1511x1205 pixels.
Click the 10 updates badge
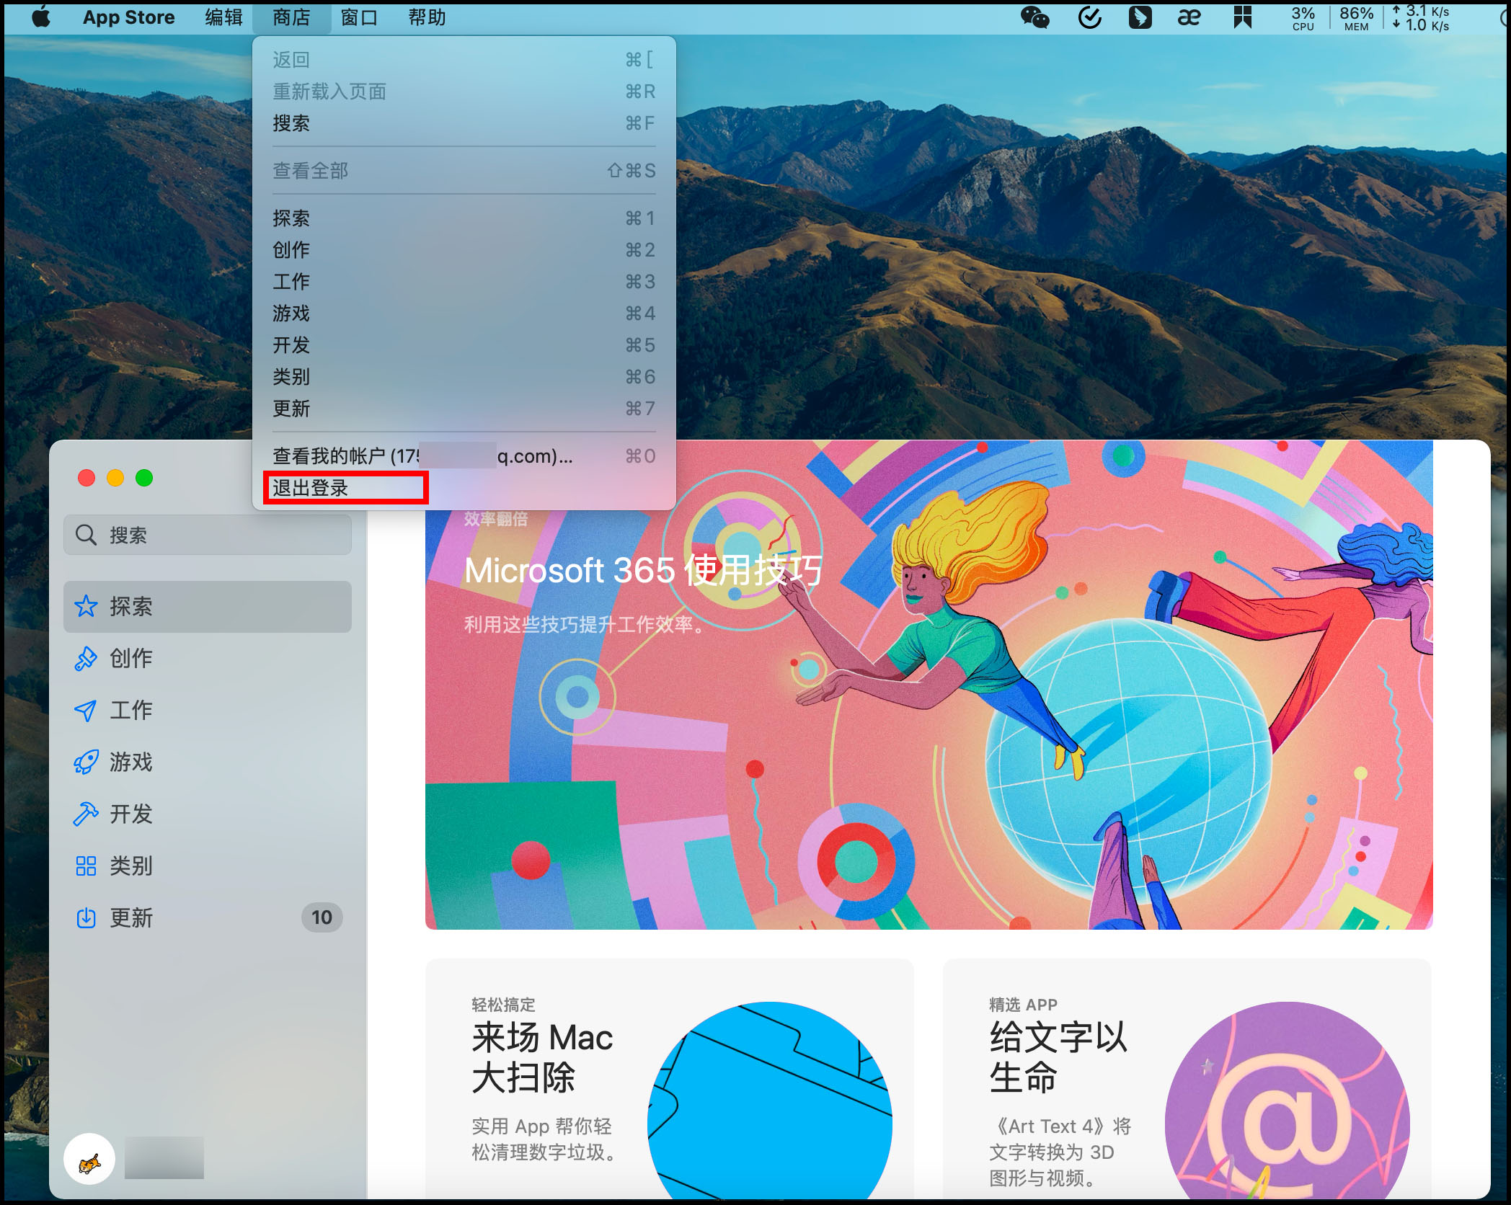click(322, 917)
